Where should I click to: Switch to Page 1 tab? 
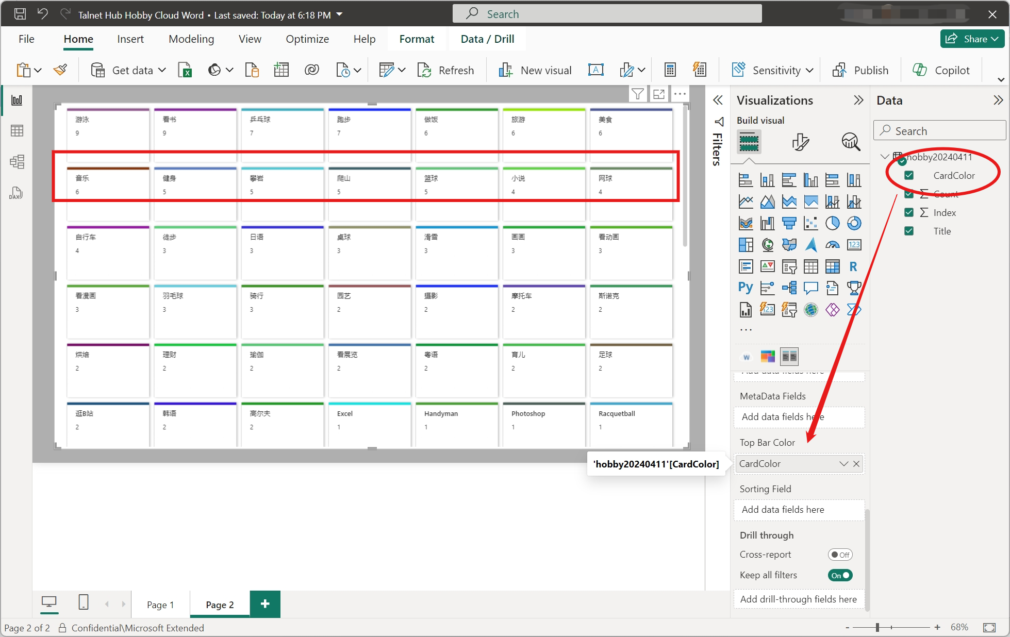[160, 605]
